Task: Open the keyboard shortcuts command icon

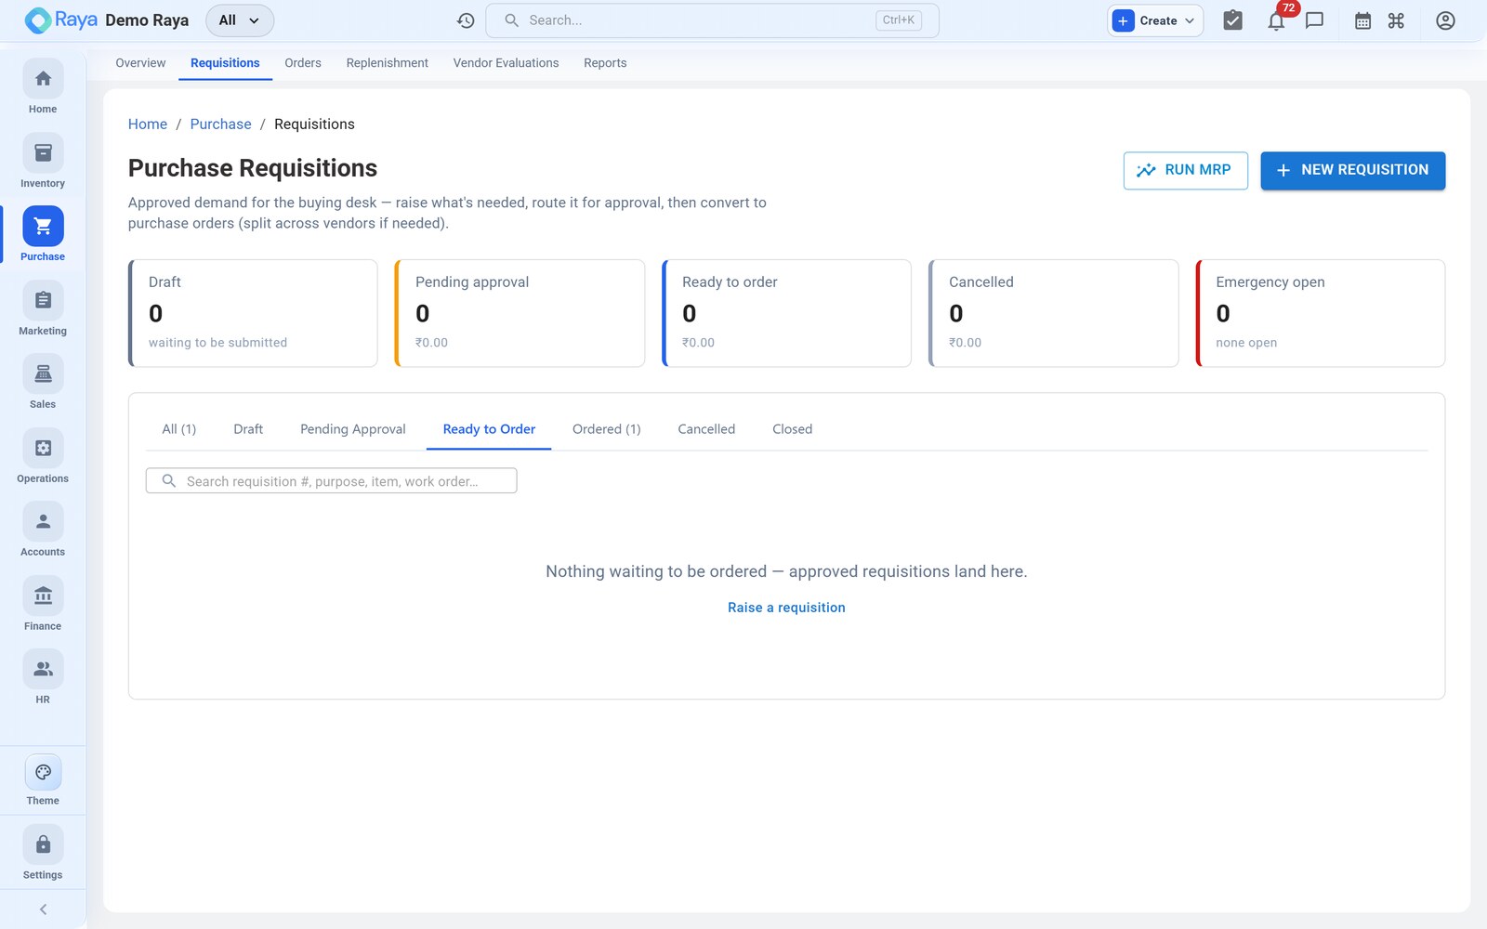Action: (x=1396, y=20)
